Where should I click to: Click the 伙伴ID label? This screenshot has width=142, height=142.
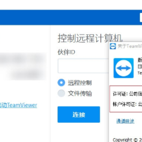(66, 52)
